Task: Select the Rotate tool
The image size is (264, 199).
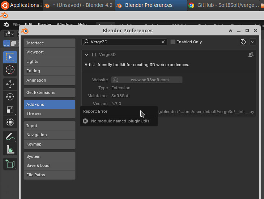Action: click(10, 97)
